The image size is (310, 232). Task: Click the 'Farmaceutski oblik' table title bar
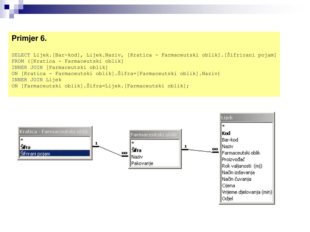(155, 135)
